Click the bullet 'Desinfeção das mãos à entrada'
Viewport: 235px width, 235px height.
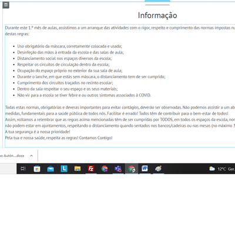pyautogui.click(x=70, y=52)
